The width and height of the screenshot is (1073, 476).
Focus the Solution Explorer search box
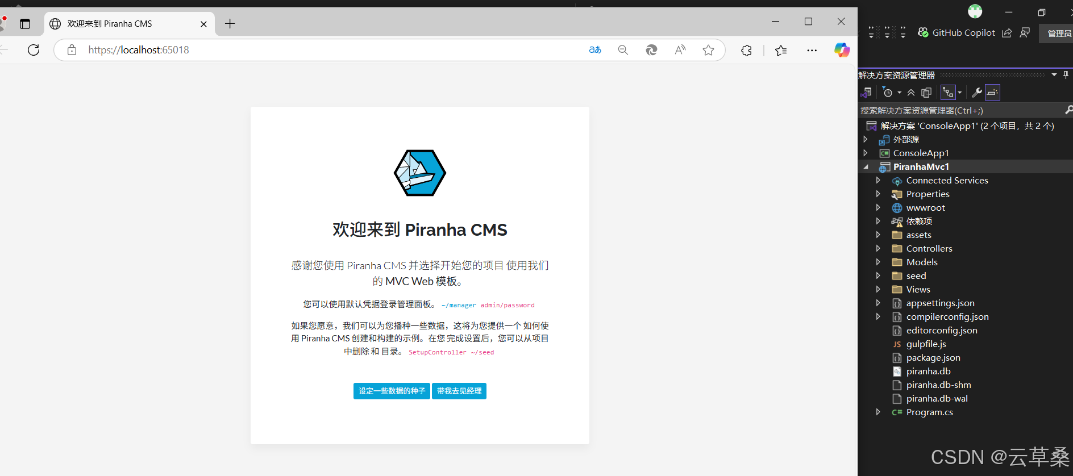pyautogui.click(x=960, y=110)
